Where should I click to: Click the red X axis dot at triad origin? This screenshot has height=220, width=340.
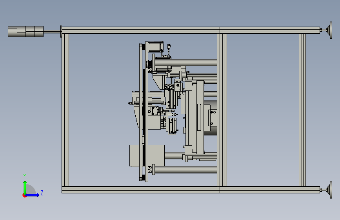(x=24, y=195)
